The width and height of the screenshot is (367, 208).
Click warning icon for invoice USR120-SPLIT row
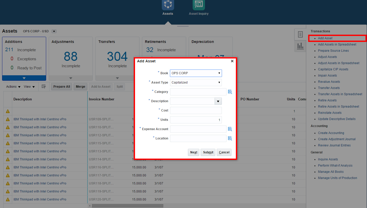(8, 199)
